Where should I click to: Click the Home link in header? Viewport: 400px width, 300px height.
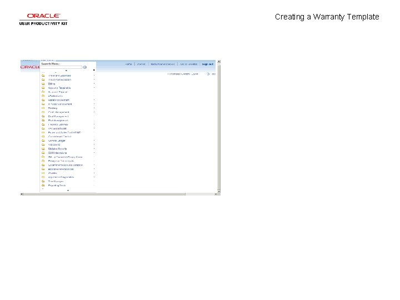click(x=128, y=64)
